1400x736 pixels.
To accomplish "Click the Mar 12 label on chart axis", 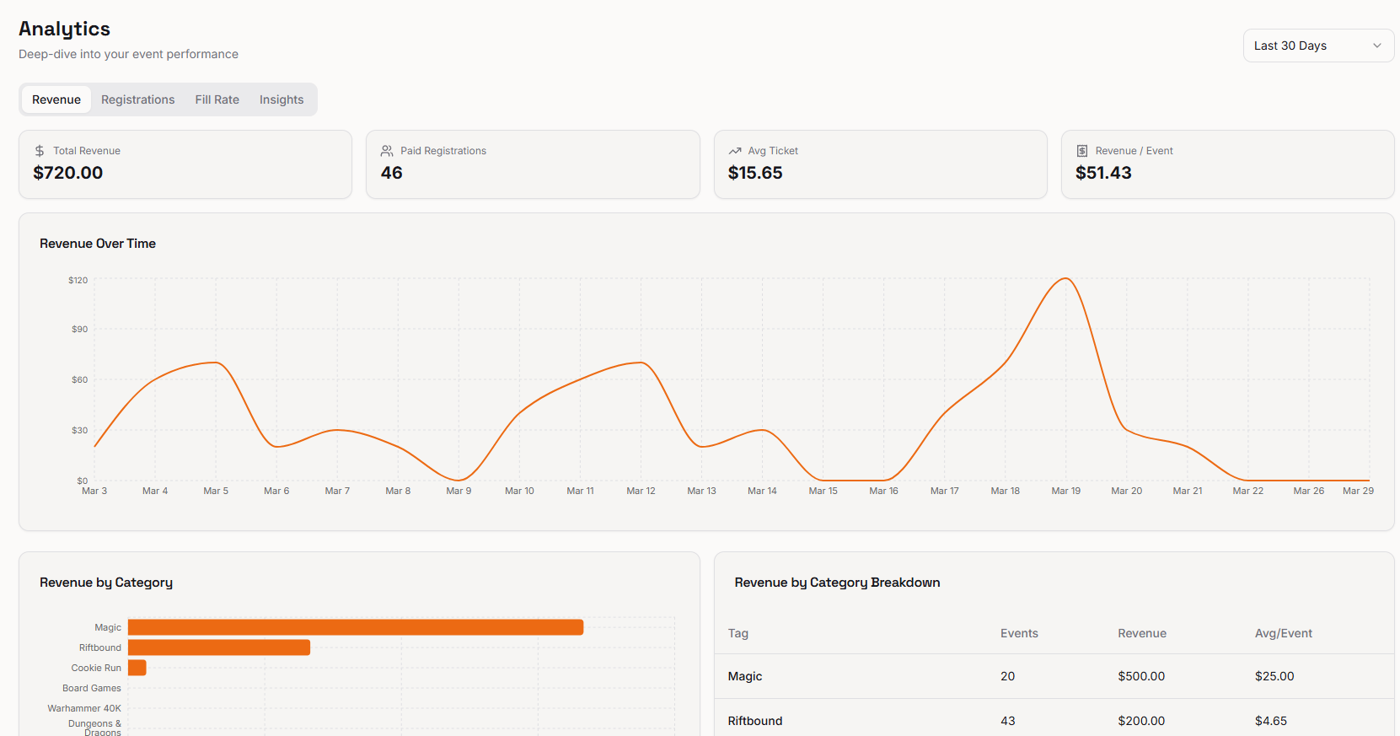I will pos(641,491).
